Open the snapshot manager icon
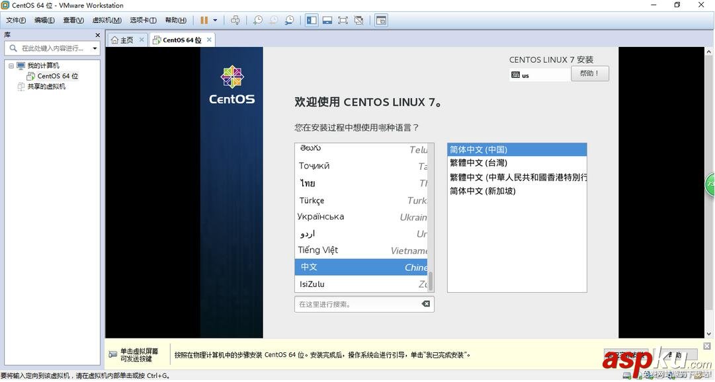Viewport: 715px width, 382px height. coord(289,20)
